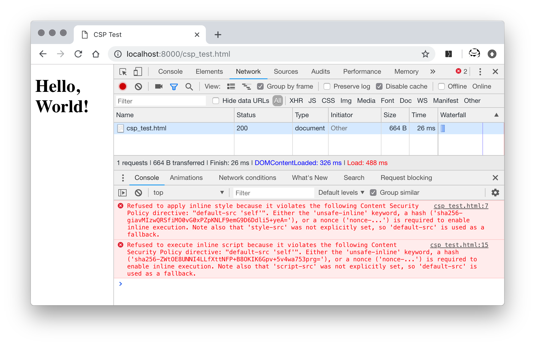This screenshot has height=346, width=535.
Task: Click the block/stop requests icon
Action: tap(139, 86)
